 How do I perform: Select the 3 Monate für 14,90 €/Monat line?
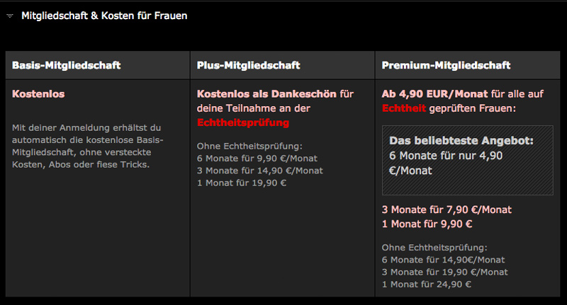[259, 171]
